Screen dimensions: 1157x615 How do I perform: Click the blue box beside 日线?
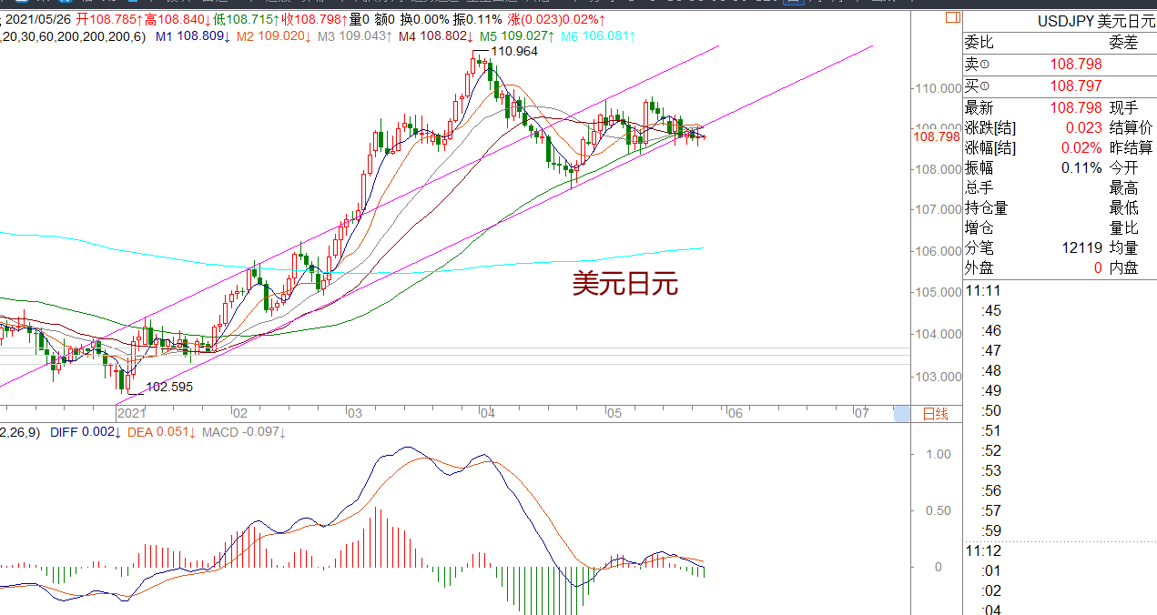tap(901, 414)
